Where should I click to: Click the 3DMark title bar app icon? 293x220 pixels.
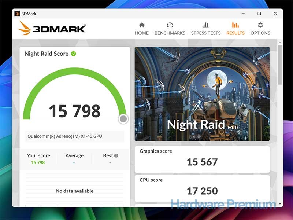17,14
